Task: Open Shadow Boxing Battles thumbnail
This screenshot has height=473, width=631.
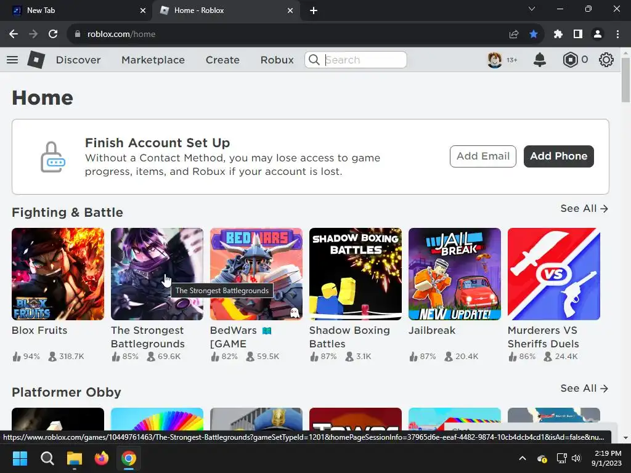Action: click(x=356, y=274)
